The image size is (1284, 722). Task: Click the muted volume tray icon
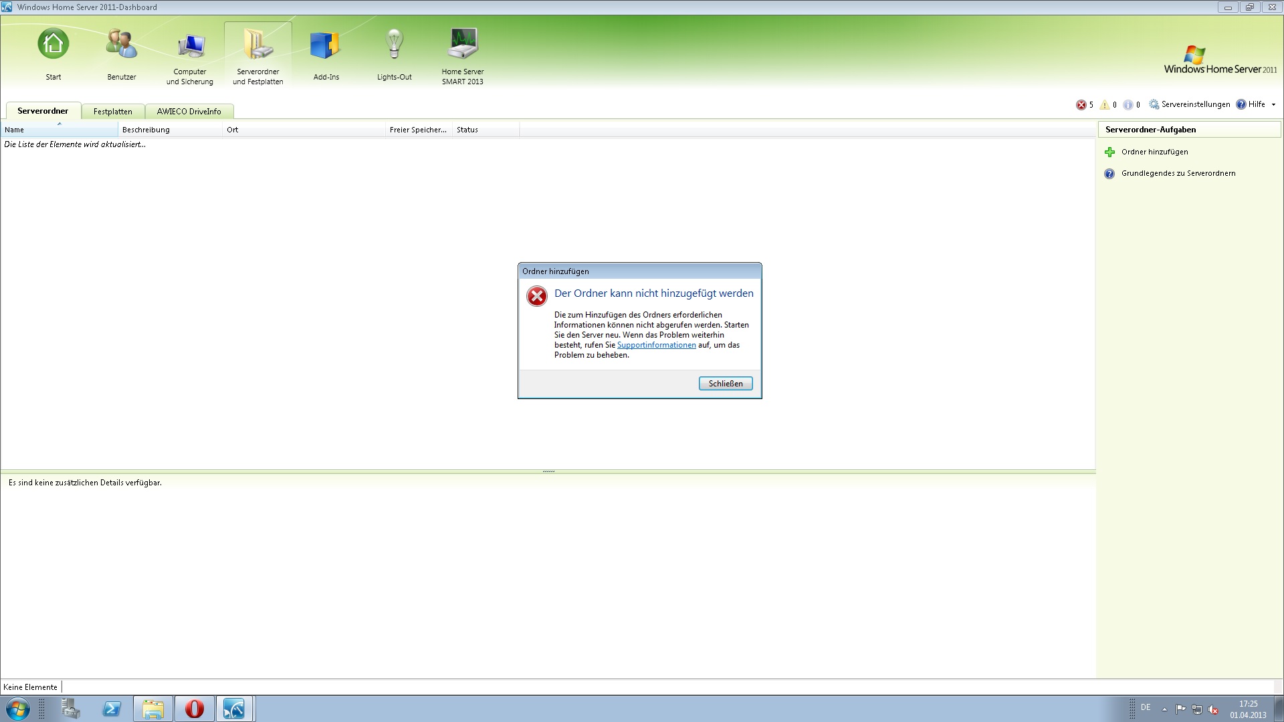(x=1213, y=709)
